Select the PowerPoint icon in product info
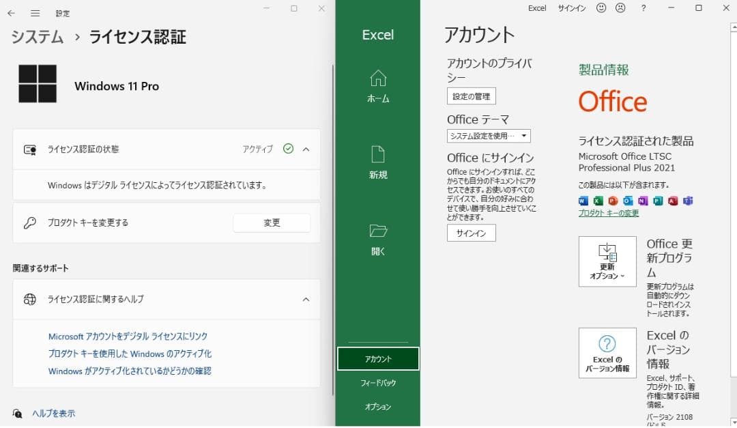737x428 pixels. 613,201
